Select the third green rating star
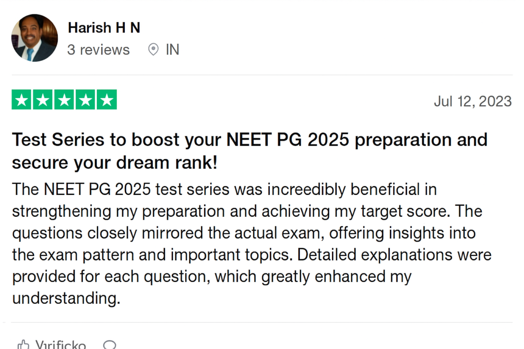 coord(64,99)
